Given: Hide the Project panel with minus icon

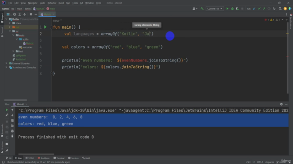Looking at the screenshot, I should (x=36, y=14).
